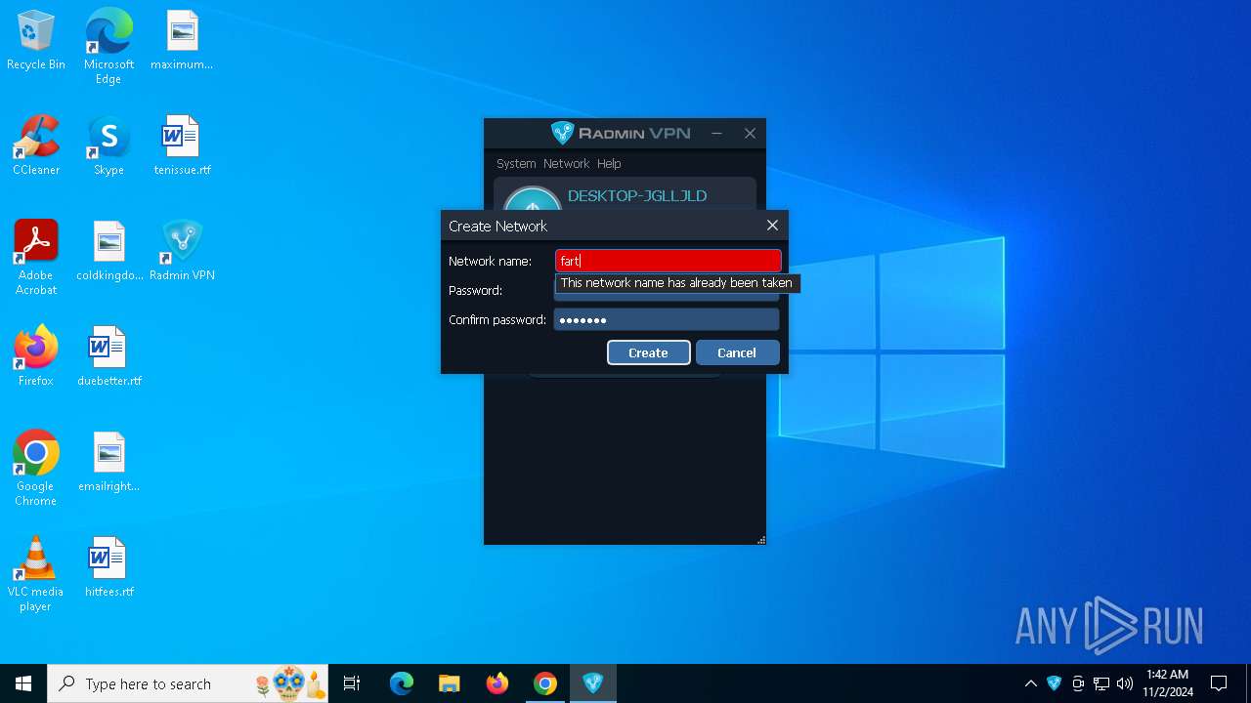Click the Create button in Create Network dialog

648,352
